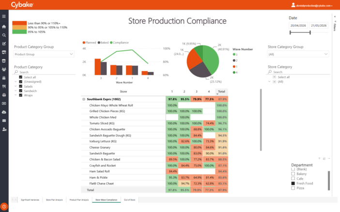This screenshot has height=212, width=340.
Task: Click the Cybake logo
Action: pos(22,5)
